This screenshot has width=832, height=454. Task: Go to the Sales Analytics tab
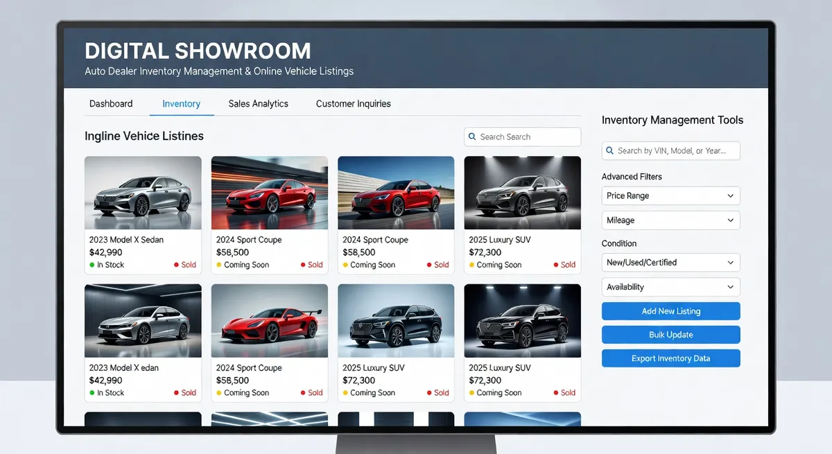259,104
